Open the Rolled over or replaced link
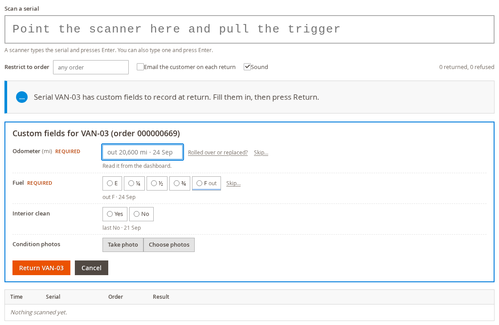This screenshot has width=499, height=325. (218, 153)
